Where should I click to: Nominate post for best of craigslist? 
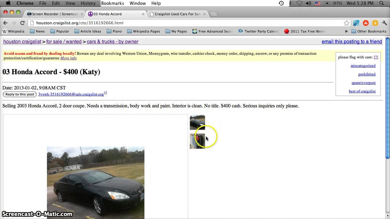[x=362, y=91]
